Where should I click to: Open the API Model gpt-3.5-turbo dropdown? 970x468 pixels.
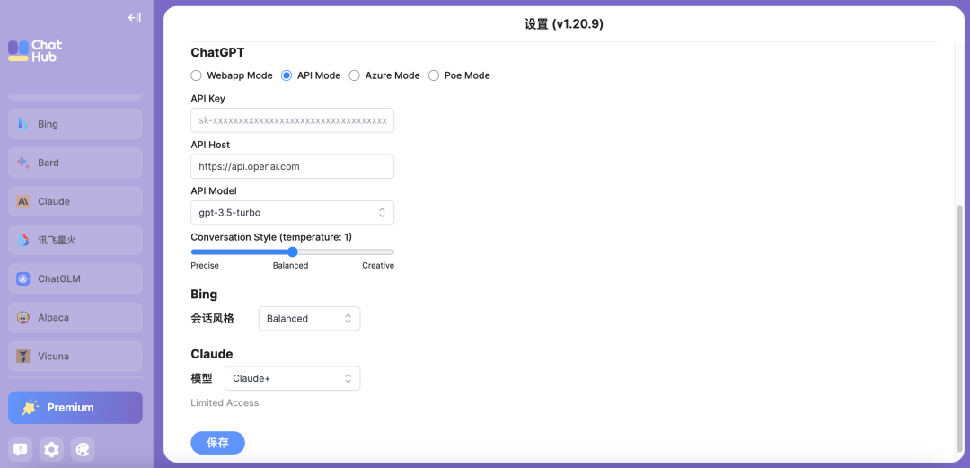(x=292, y=213)
